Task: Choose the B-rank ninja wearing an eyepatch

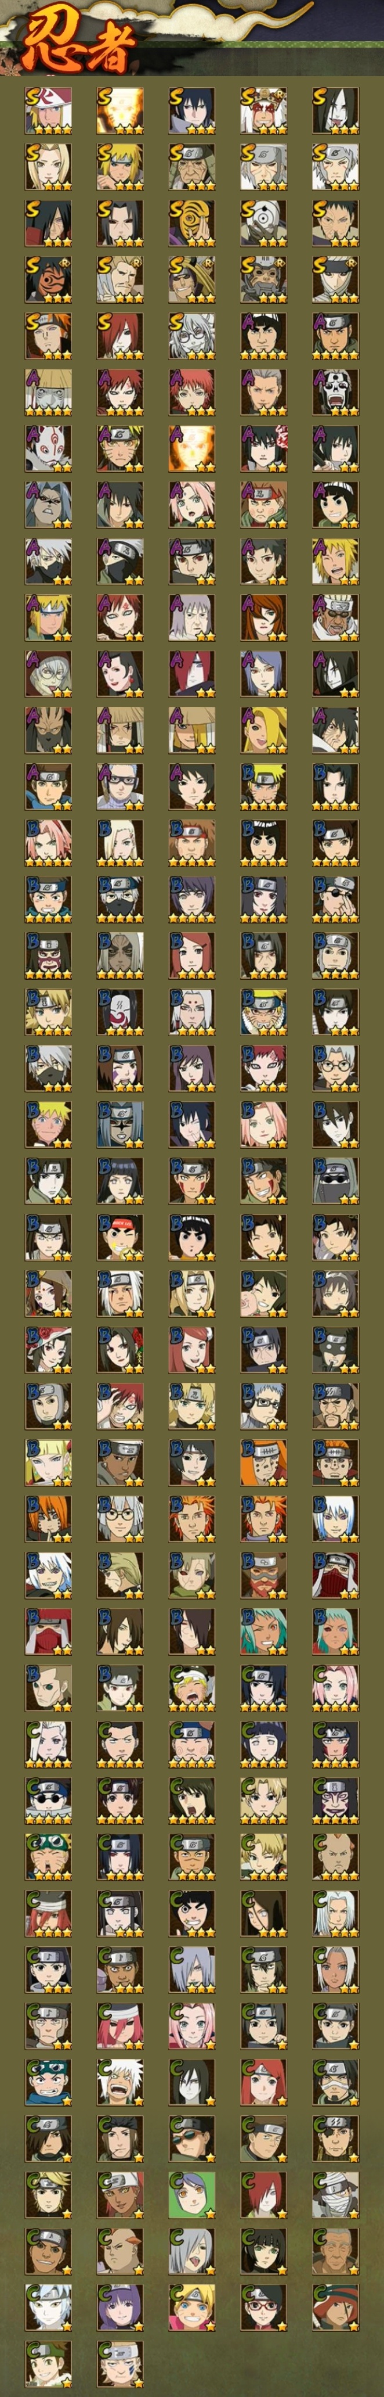Action: pos(336,900)
